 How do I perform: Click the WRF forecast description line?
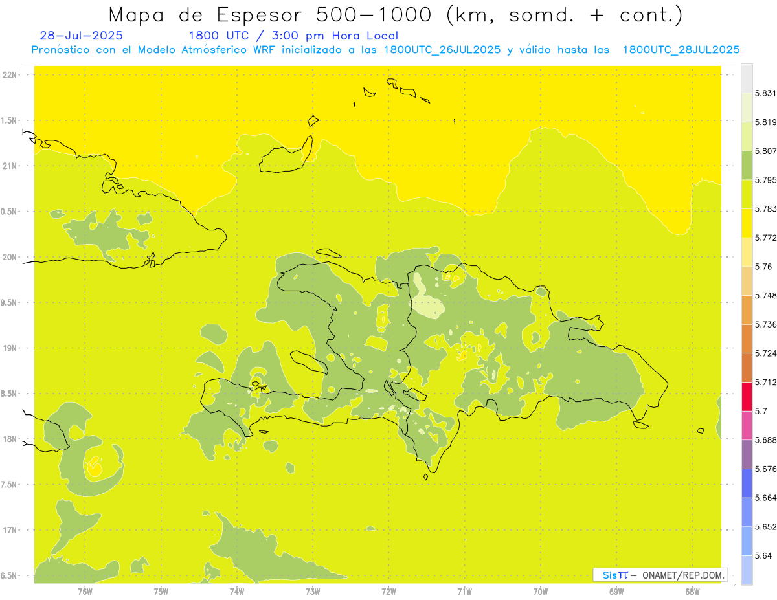click(385, 50)
